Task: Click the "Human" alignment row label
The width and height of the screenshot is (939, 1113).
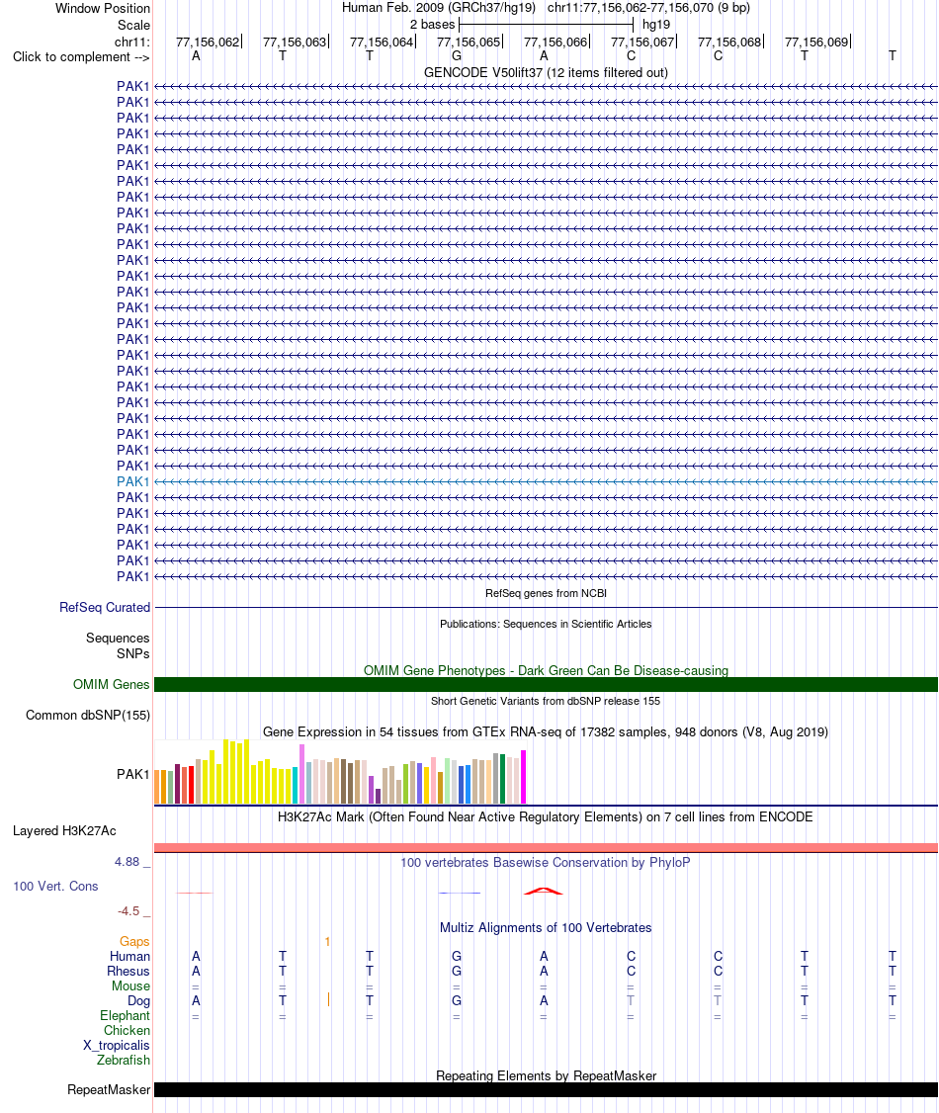Action: (x=129, y=957)
